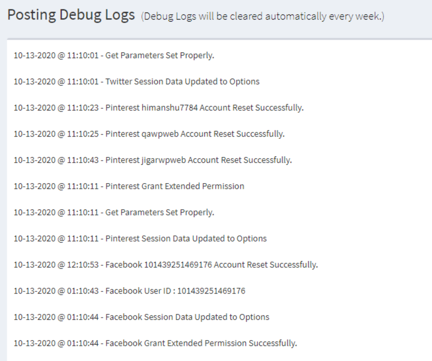Screen dimensions: 432x361
Task: Click the qawpweb Pinterest username
Action: pos(157,134)
